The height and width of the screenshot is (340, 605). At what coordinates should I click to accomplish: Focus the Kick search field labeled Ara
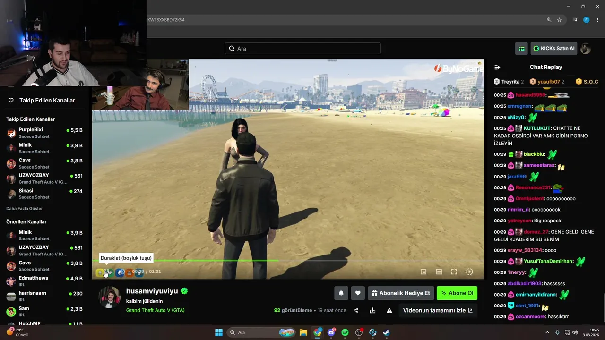pyautogui.click(x=302, y=49)
